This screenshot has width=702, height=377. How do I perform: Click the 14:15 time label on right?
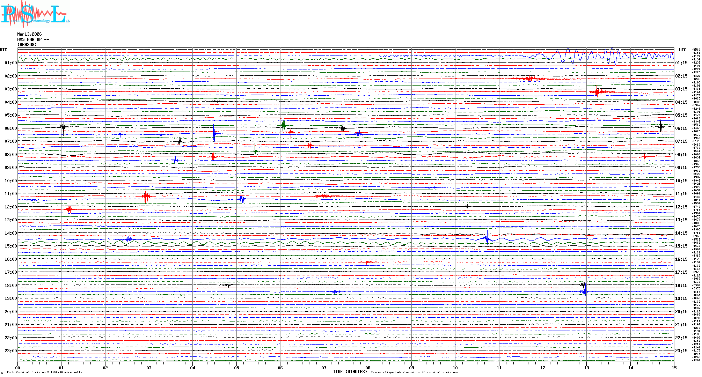pyautogui.click(x=681, y=233)
